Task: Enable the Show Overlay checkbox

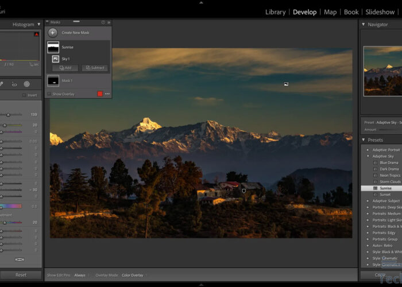Action: click(x=49, y=94)
